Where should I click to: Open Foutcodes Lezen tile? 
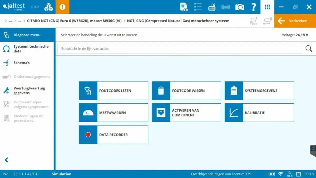click(113, 91)
